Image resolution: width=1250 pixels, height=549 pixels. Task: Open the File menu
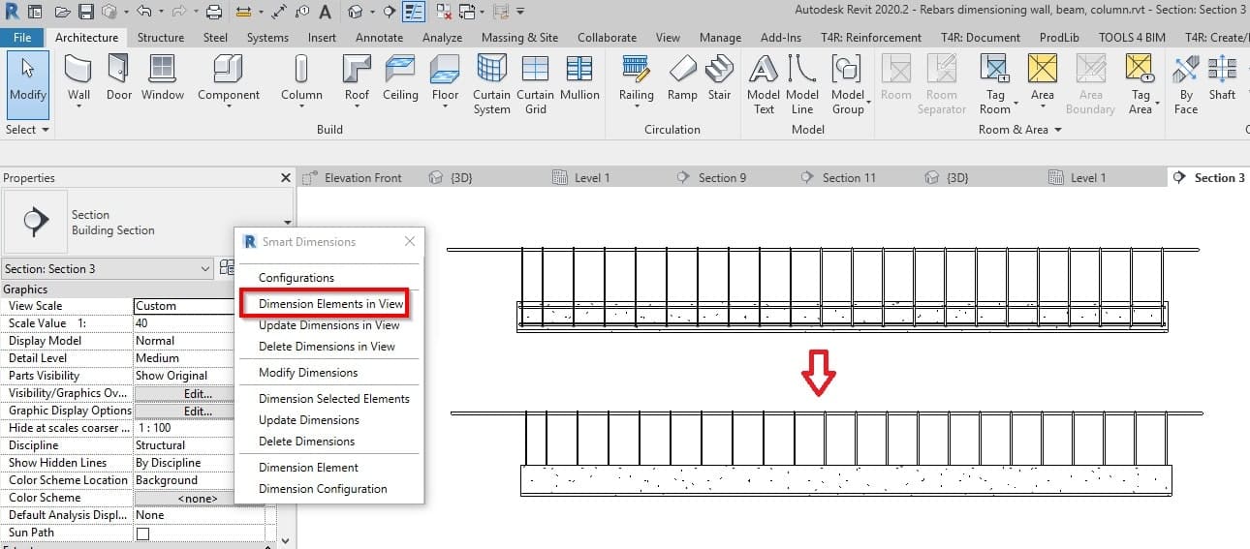[22, 38]
